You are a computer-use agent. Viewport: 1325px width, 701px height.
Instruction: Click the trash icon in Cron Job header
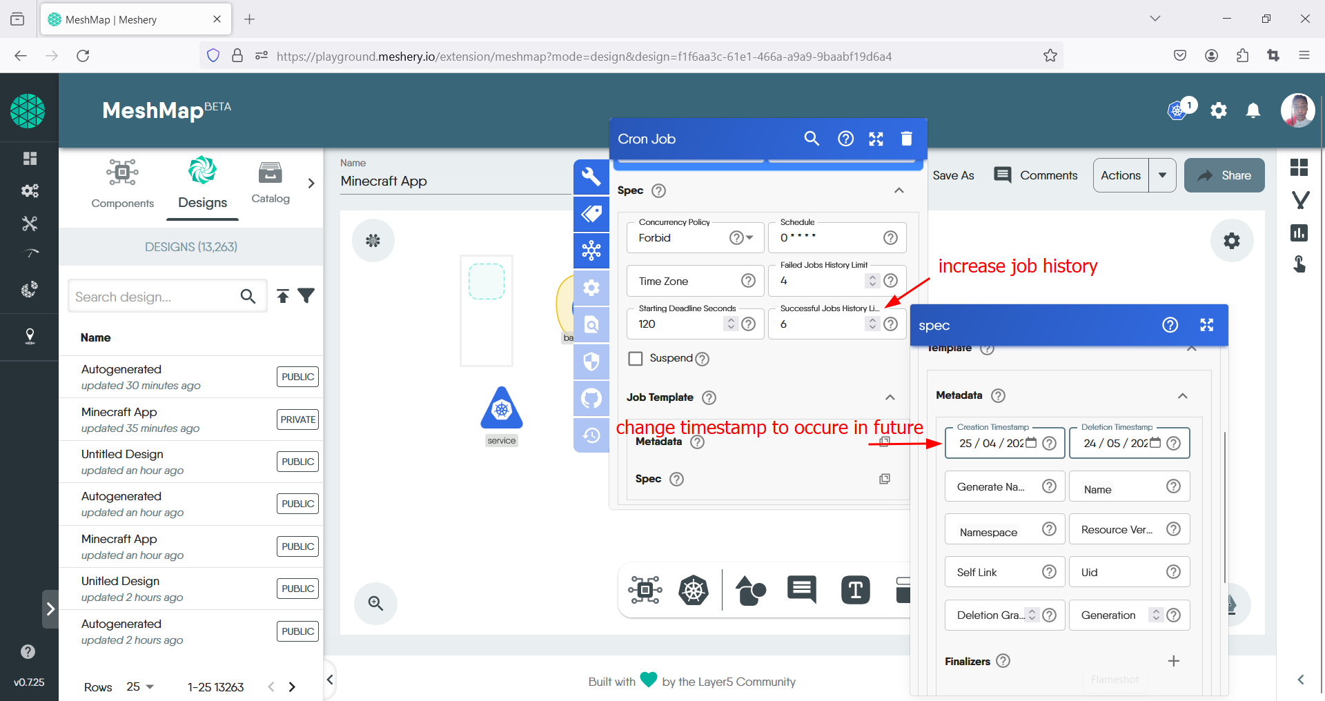[x=906, y=139]
